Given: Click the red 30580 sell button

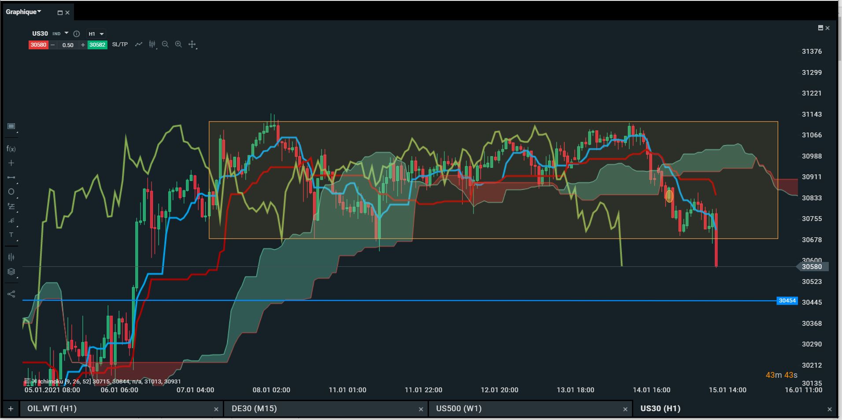Looking at the screenshot, I should pyautogui.click(x=38, y=45).
